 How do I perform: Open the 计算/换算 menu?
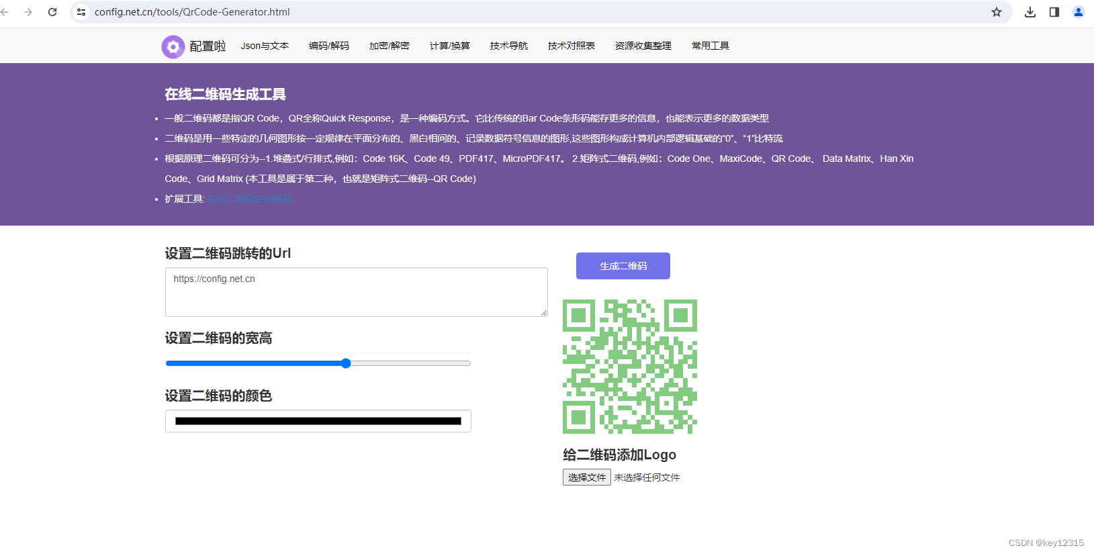[x=450, y=46]
